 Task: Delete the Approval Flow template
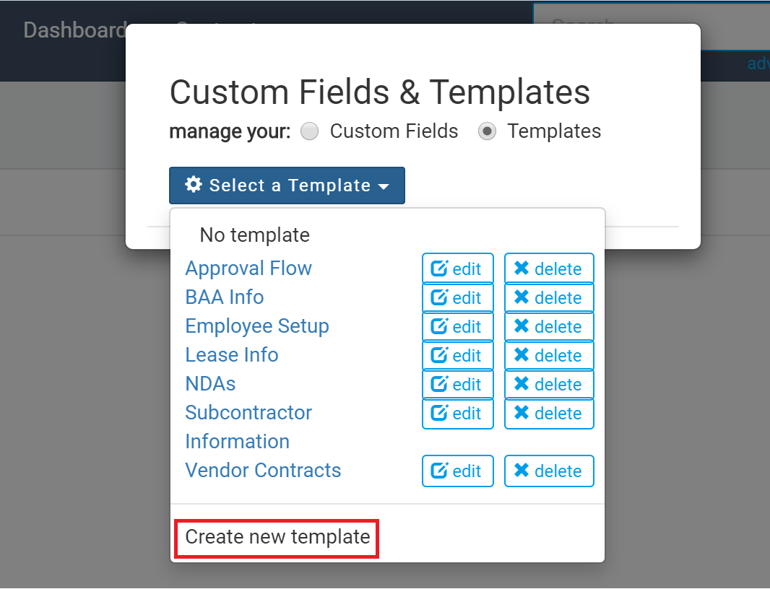pos(549,269)
